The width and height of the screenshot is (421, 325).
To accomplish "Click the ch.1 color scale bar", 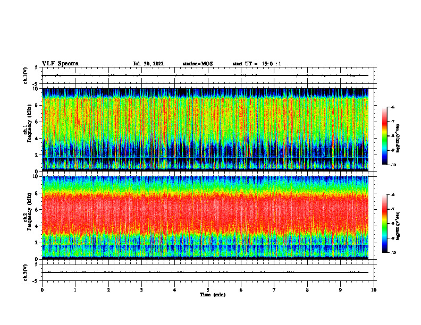I will pos(384,136).
